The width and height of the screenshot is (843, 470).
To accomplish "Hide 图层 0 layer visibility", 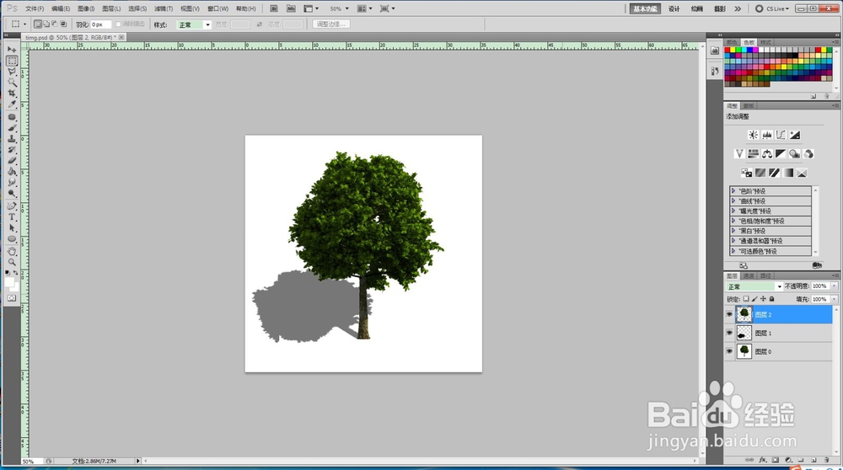I will point(729,351).
